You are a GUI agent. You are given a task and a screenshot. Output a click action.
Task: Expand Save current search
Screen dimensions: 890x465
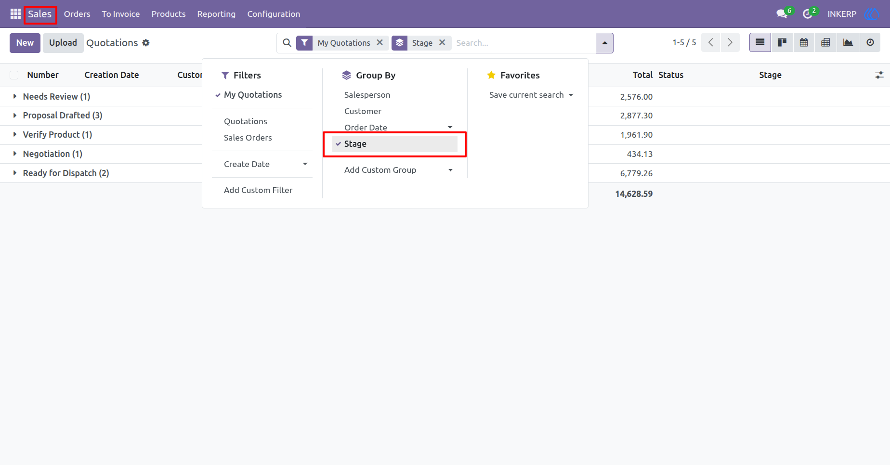531,95
